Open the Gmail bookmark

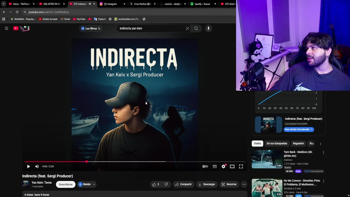(x=65, y=19)
